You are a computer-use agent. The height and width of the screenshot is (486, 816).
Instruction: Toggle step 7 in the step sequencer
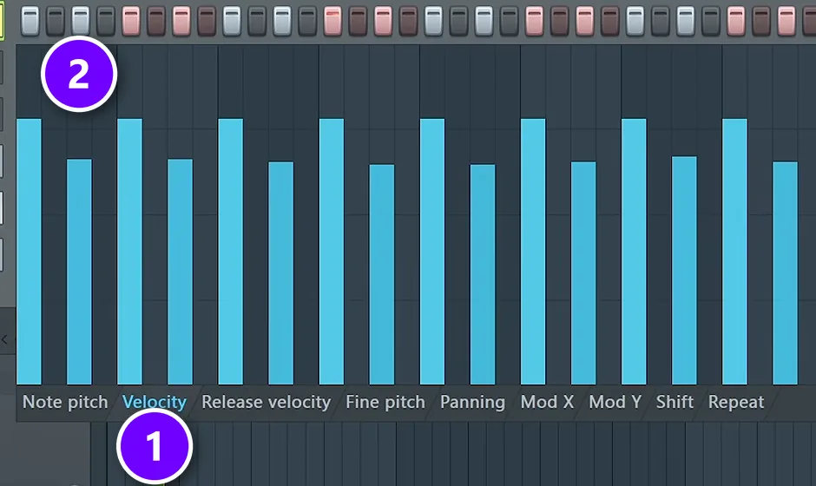point(181,22)
